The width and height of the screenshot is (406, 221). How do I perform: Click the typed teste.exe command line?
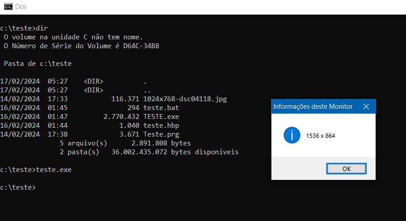tap(54, 170)
